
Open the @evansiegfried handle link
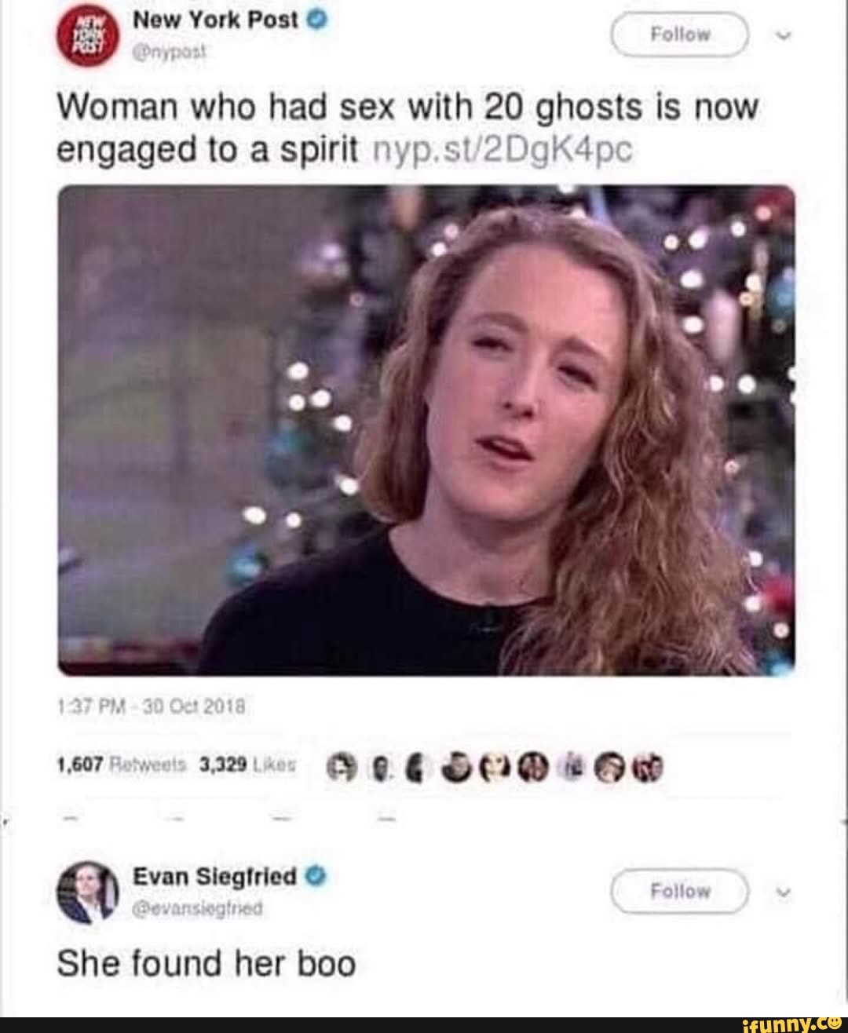point(198,909)
